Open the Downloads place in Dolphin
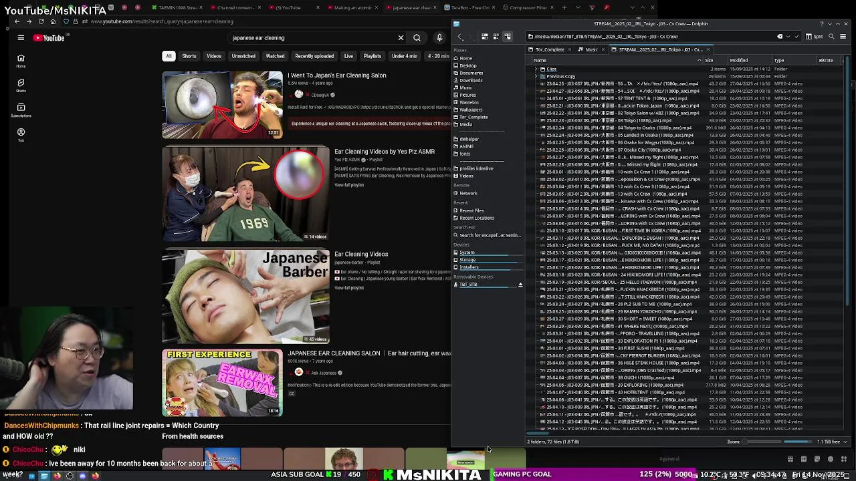 pyautogui.click(x=471, y=80)
